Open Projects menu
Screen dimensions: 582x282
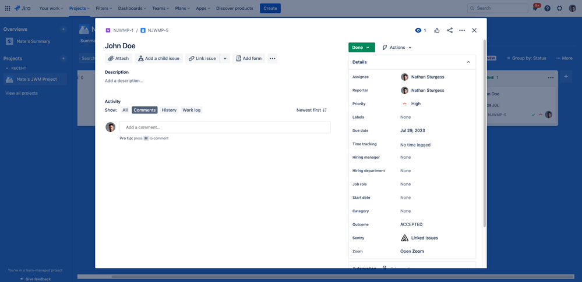point(79,8)
